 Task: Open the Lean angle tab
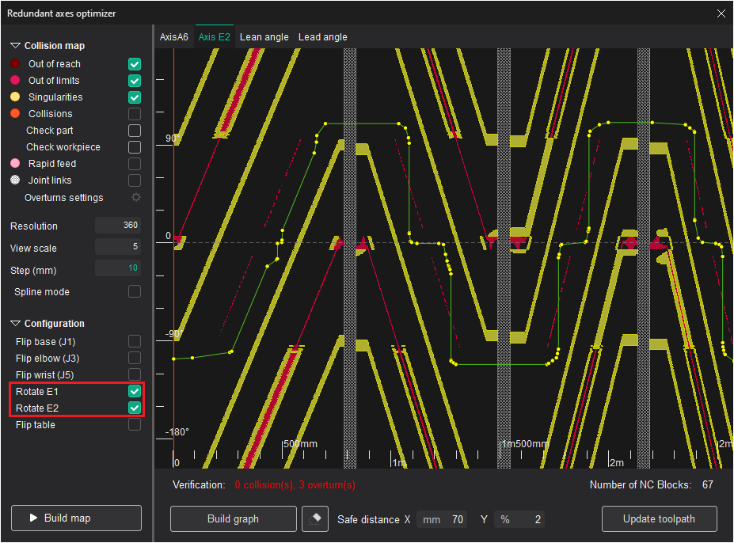[264, 37]
